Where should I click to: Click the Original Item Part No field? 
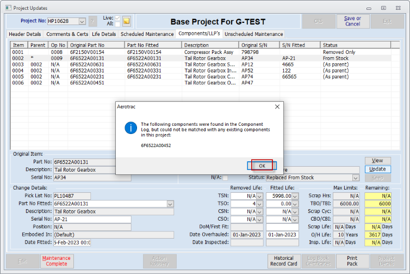[x=84, y=162]
